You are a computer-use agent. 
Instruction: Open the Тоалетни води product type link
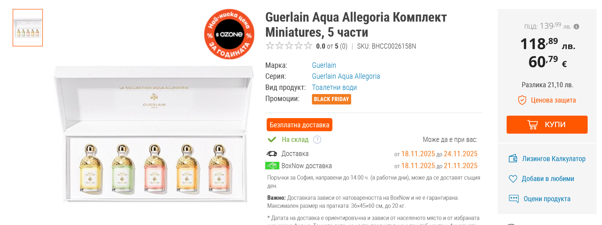click(334, 88)
